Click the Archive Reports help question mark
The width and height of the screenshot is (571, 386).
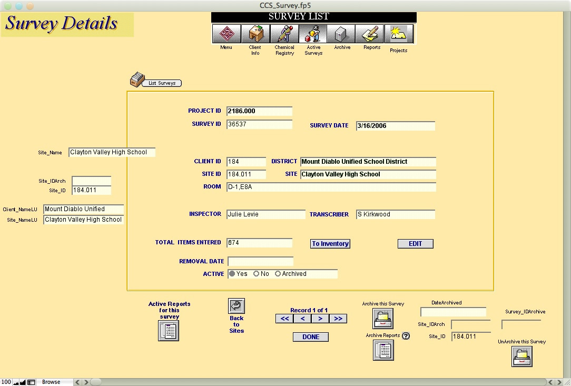pos(406,336)
